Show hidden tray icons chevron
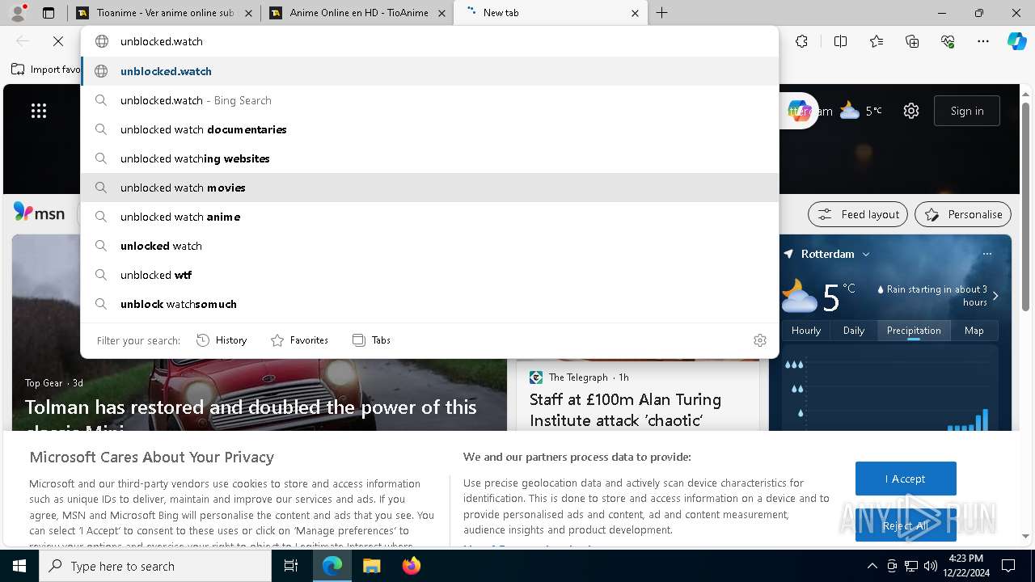The width and height of the screenshot is (1035, 582). pyautogui.click(x=872, y=566)
